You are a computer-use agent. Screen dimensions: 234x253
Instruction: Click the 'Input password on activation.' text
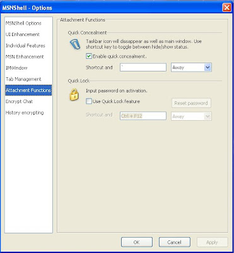click(x=117, y=90)
